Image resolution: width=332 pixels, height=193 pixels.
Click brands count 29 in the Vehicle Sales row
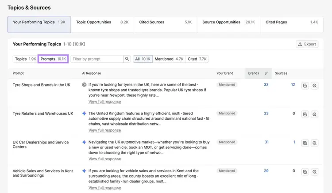[x=266, y=171]
